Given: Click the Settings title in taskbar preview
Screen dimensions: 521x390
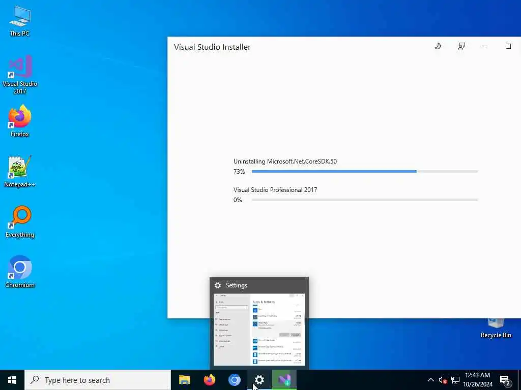Looking at the screenshot, I should click(x=236, y=285).
